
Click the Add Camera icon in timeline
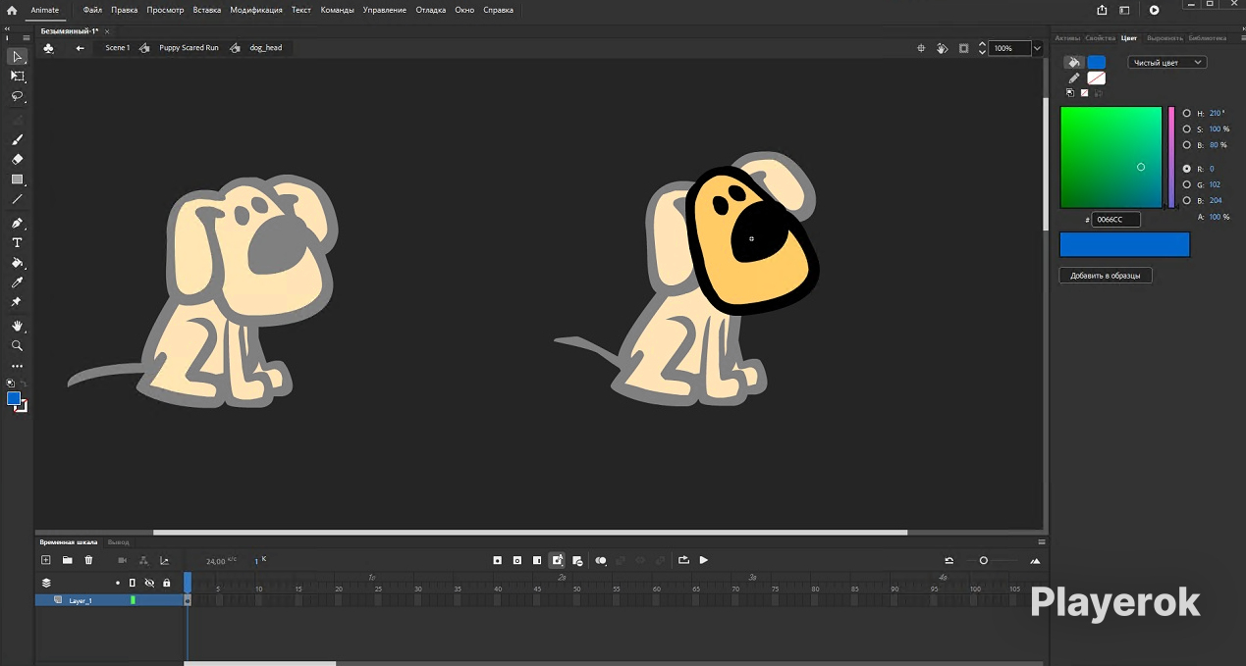(x=123, y=560)
